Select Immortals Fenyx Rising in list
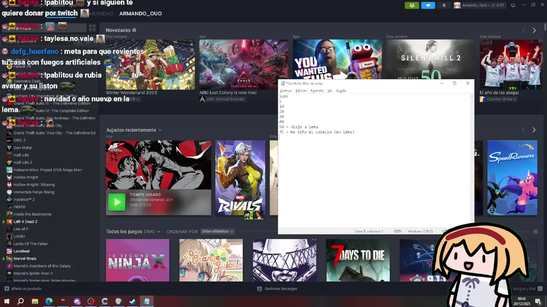The width and height of the screenshot is (547, 307). coord(34,192)
